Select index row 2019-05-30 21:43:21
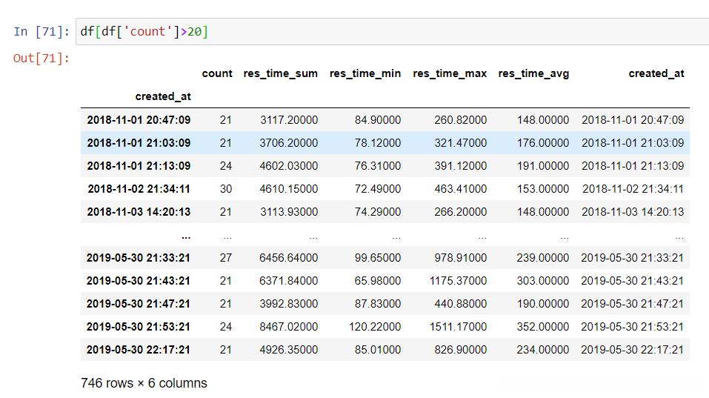The image size is (709, 398). pyautogui.click(x=139, y=281)
